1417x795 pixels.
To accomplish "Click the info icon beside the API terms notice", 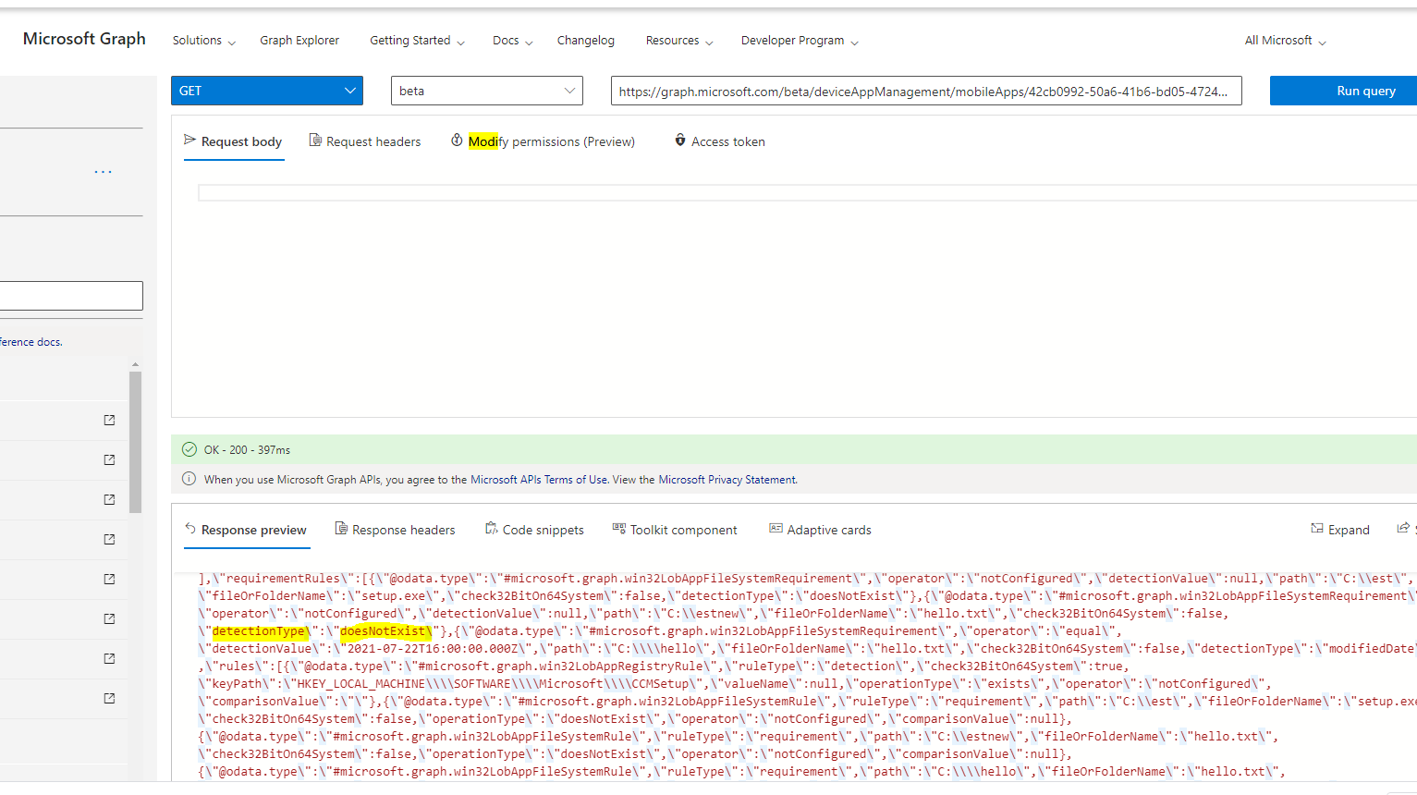I will point(189,479).
